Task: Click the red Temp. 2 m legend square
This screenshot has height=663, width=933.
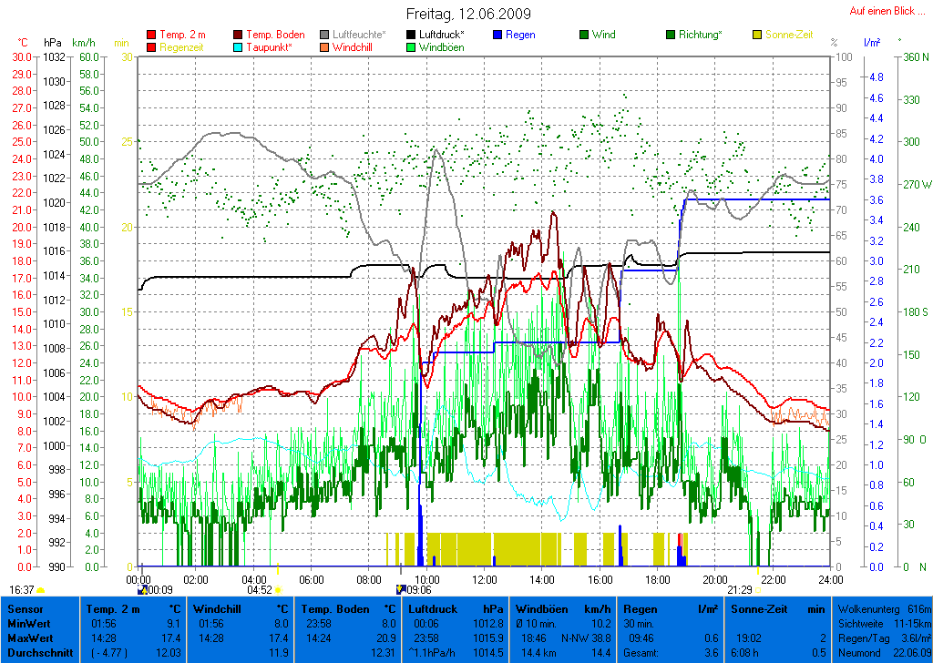Action: pos(151,35)
